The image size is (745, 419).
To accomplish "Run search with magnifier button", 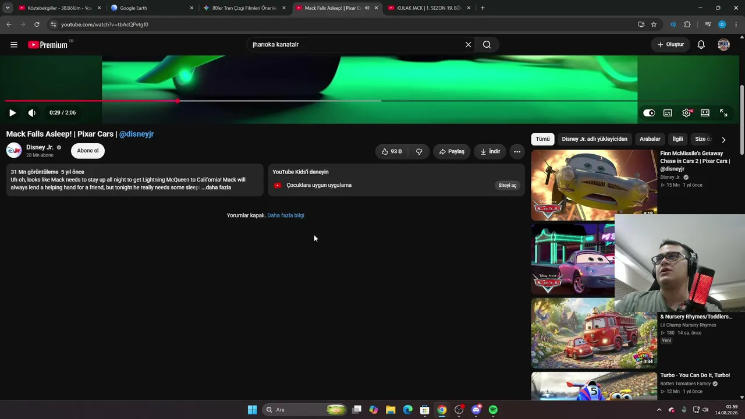I will pyautogui.click(x=487, y=45).
